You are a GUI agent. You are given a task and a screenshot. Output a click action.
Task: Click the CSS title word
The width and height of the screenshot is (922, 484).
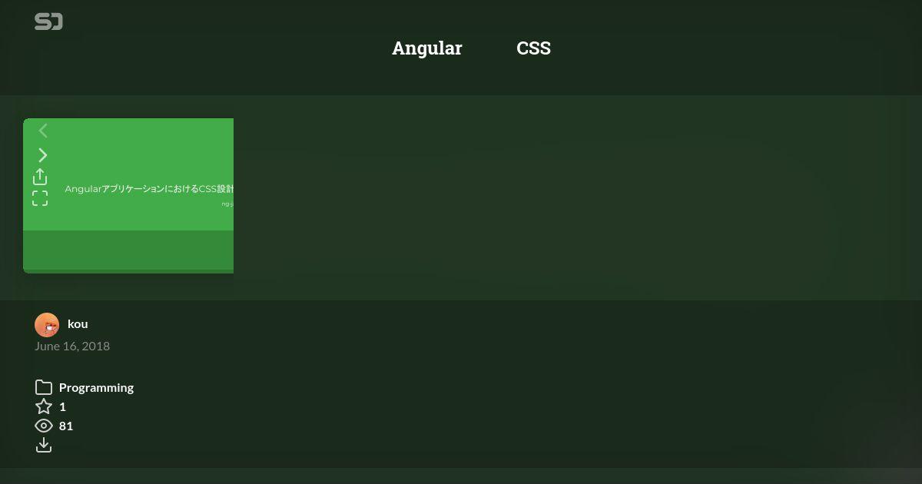pyautogui.click(x=533, y=48)
